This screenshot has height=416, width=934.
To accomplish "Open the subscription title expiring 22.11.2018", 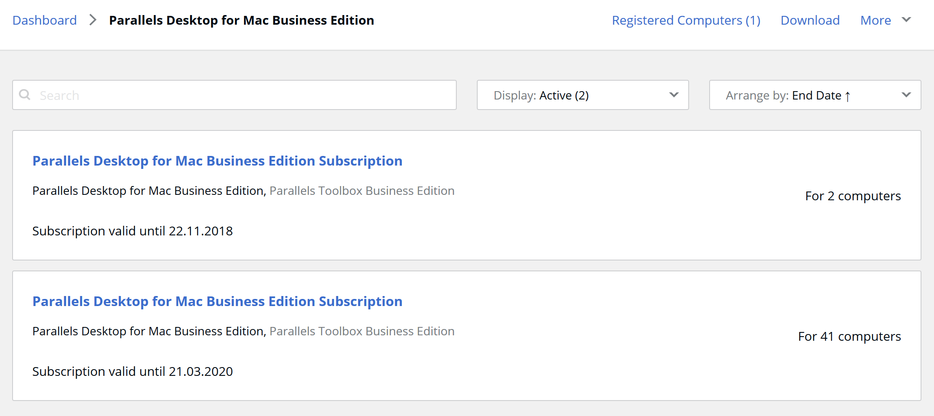I will (217, 161).
